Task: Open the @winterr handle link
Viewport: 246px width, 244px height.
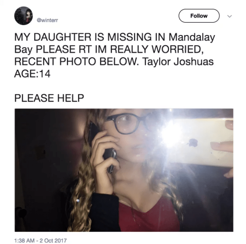Action: 47,20
